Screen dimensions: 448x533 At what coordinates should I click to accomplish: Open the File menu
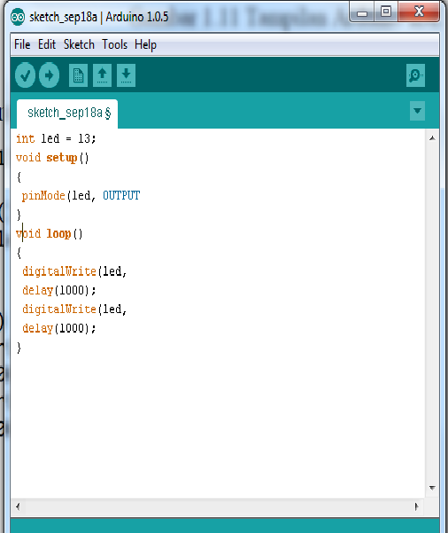point(22,44)
